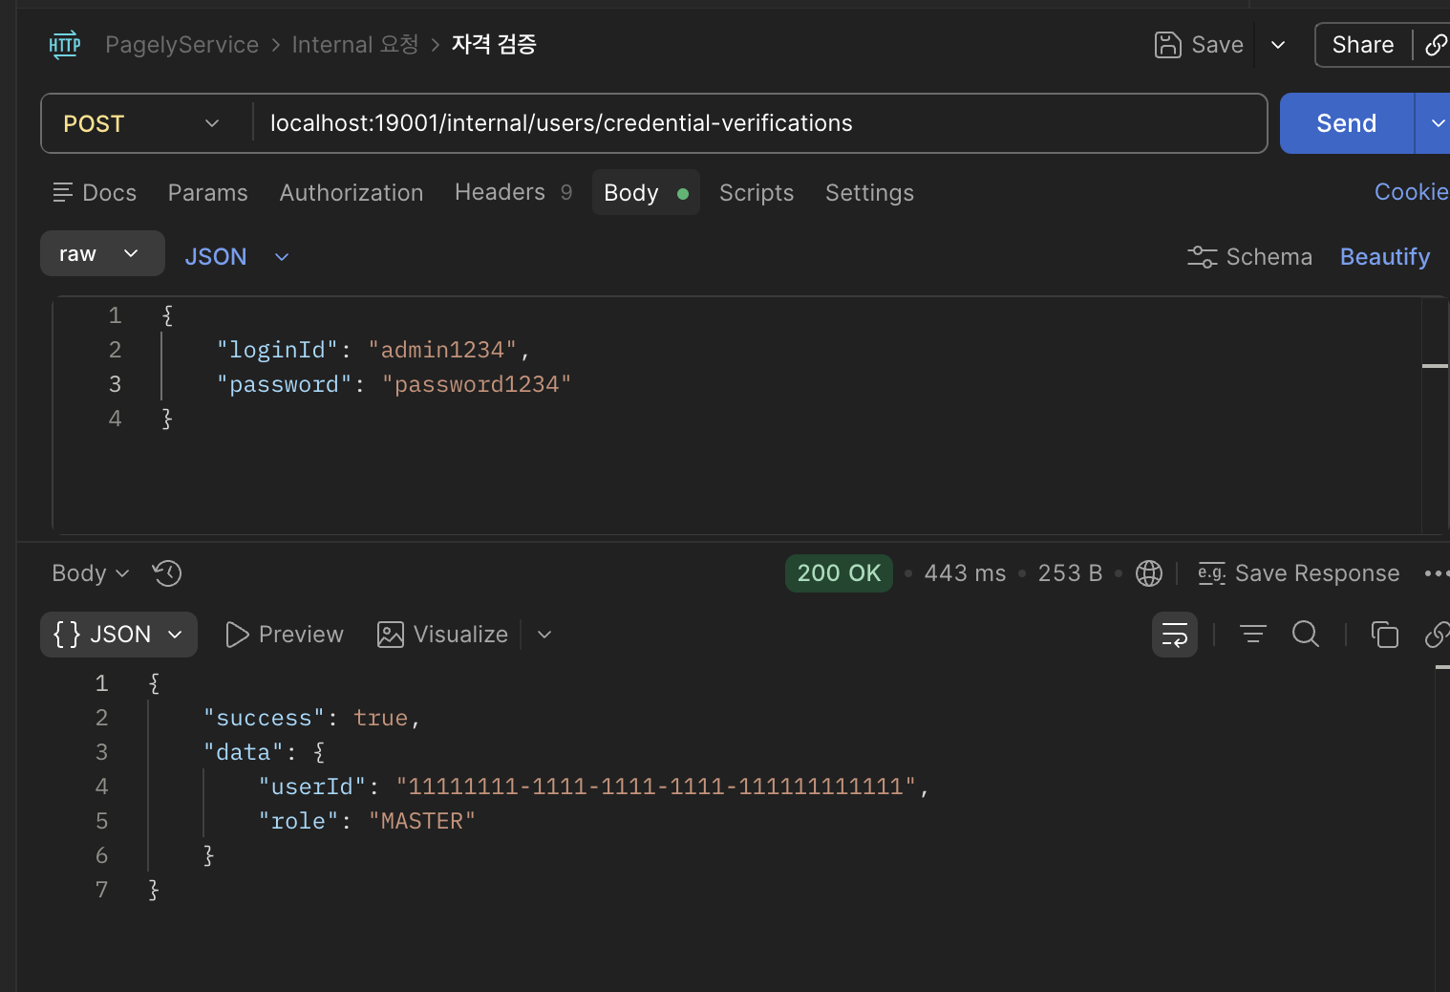Switch response view to Visualize
This screenshot has width=1450, height=992.
pos(443,635)
